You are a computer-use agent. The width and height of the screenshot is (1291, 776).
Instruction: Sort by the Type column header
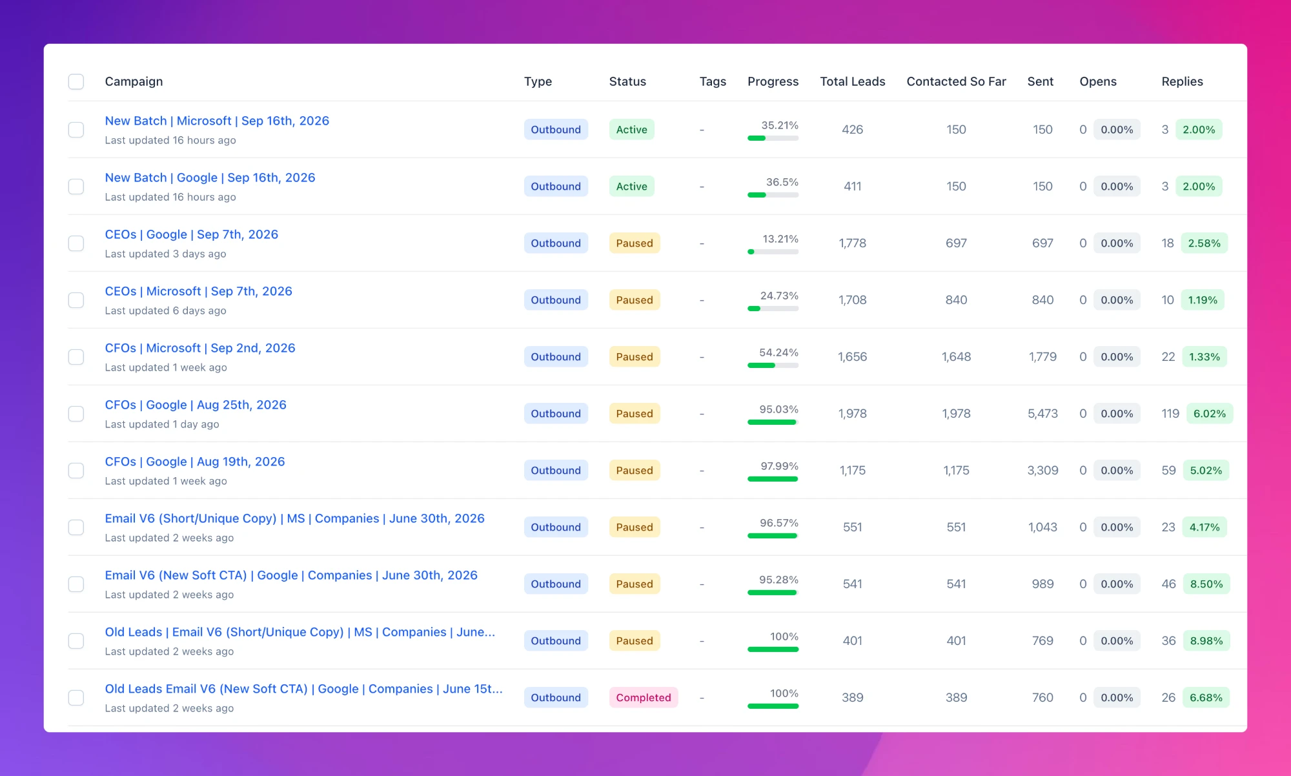tap(538, 81)
